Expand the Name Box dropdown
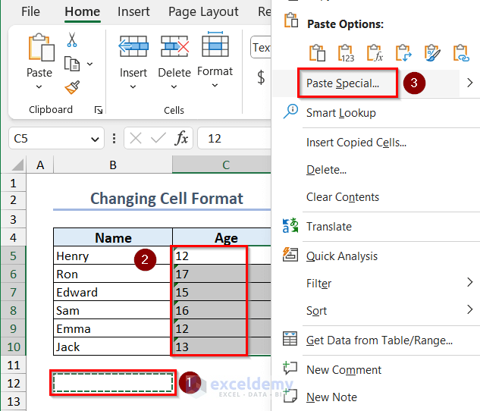 click(95, 139)
